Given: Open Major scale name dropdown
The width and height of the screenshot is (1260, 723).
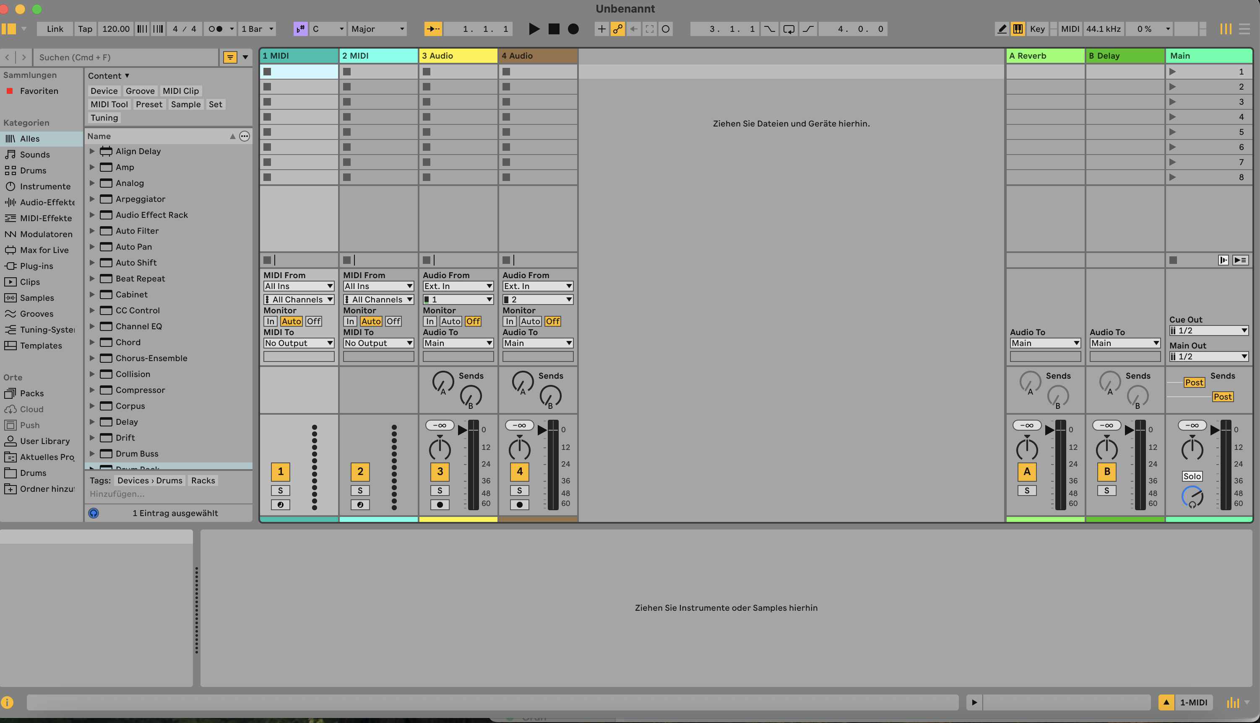Looking at the screenshot, I should 377,29.
